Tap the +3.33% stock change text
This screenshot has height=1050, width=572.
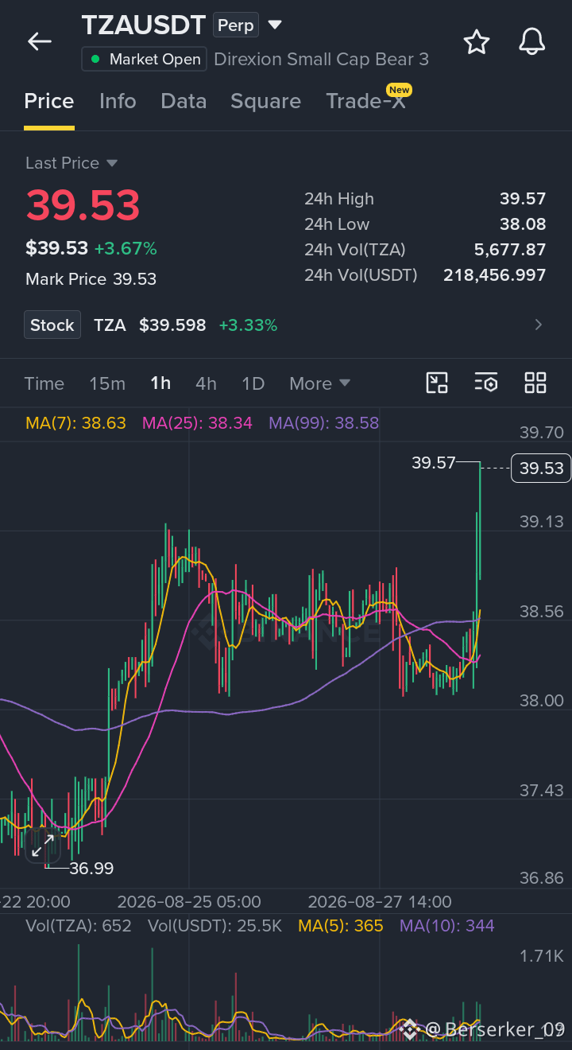(248, 325)
